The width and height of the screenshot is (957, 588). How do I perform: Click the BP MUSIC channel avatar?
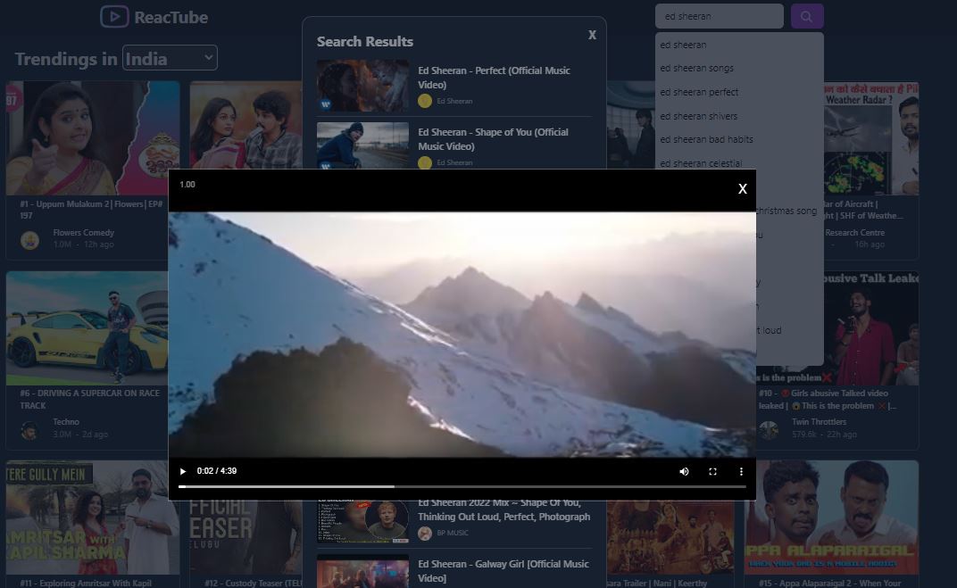[x=425, y=533]
